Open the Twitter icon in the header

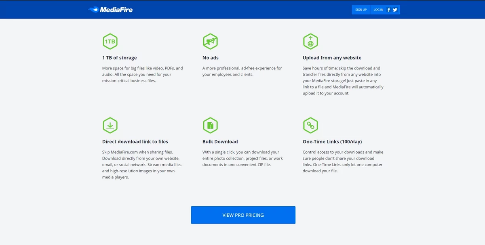(395, 10)
